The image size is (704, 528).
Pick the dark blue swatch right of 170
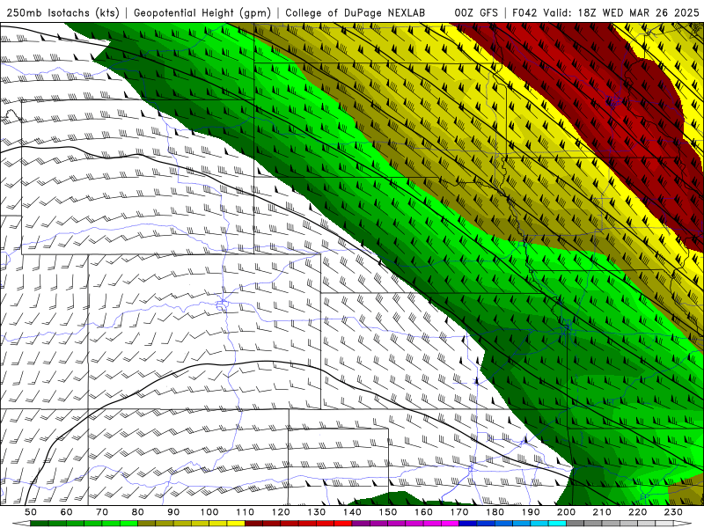tap(468, 524)
